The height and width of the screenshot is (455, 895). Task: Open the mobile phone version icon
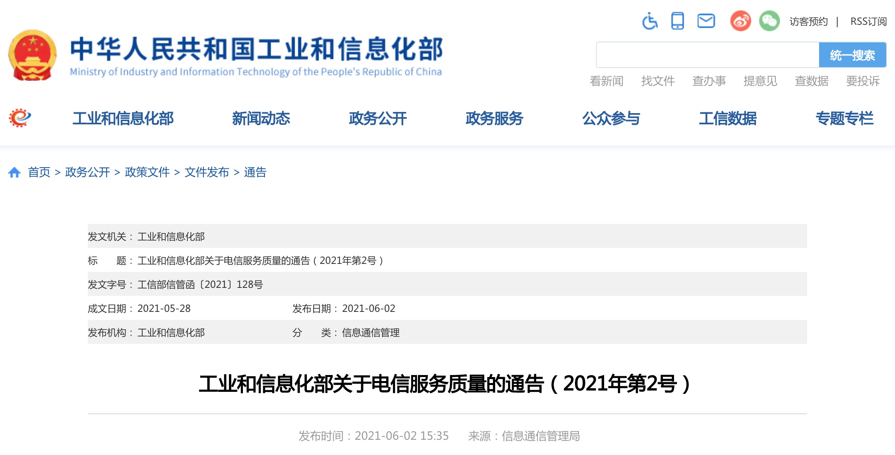pyautogui.click(x=678, y=21)
